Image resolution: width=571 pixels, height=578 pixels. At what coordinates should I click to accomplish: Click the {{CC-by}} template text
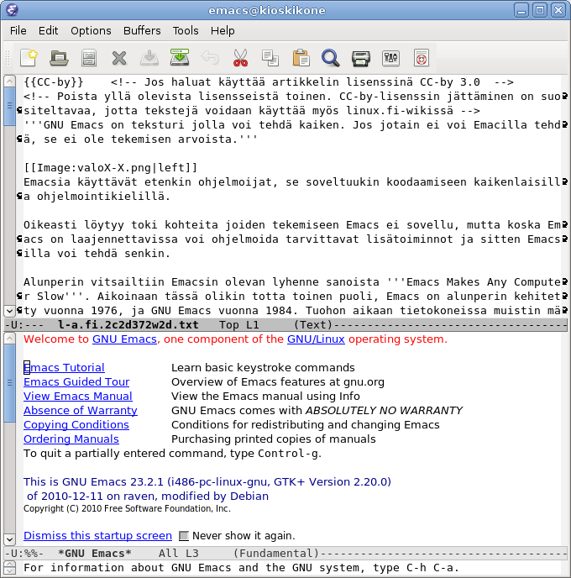point(54,81)
